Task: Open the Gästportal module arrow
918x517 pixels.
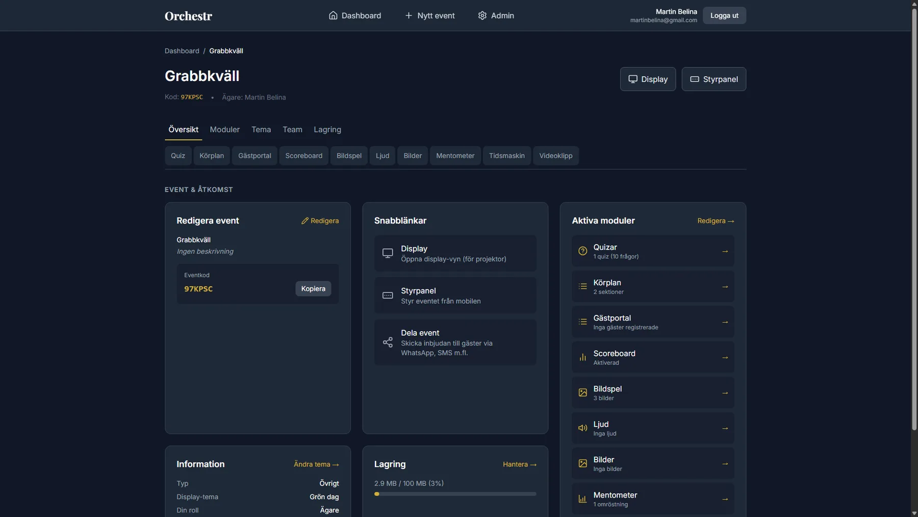Action: click(725, 322)
